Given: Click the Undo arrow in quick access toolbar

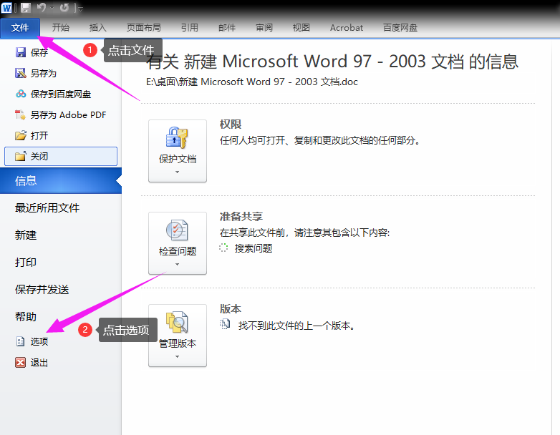Looking at the screenshot, I should coord(42,7).
